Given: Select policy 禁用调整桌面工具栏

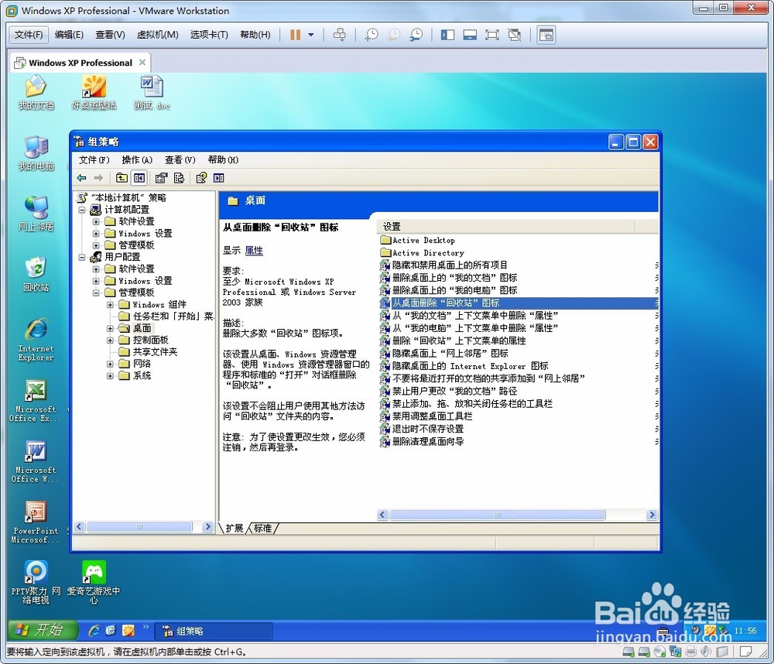Looking at the screenshot, I should coord(426,416).
